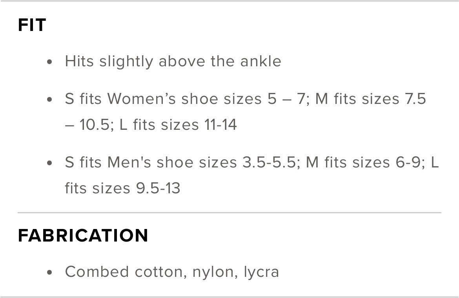Click the "11-14" size range text

click(220, 125)
